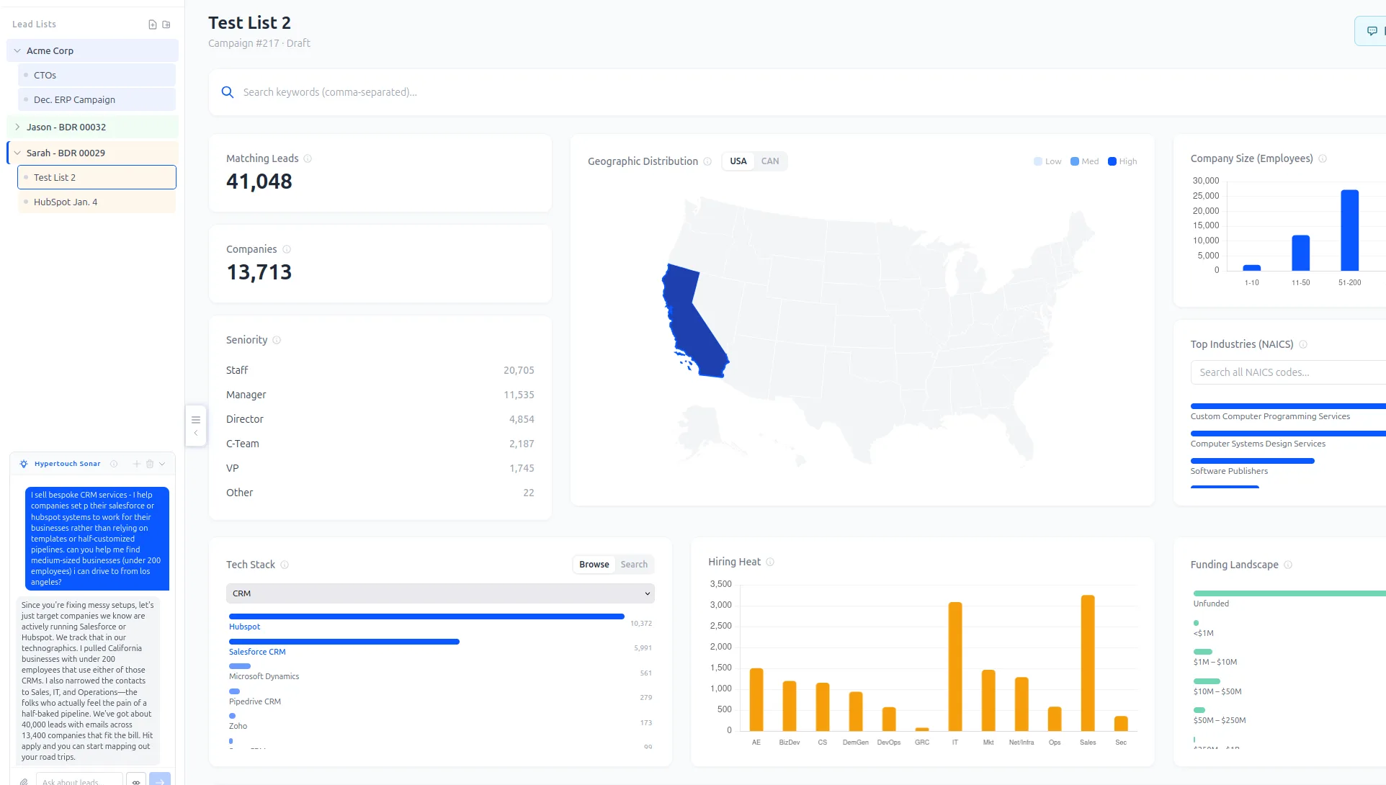Open the chat icon button at top right
This screenshot has height=785, width=1386.
pyautogui.click(x=1372, y=31)
